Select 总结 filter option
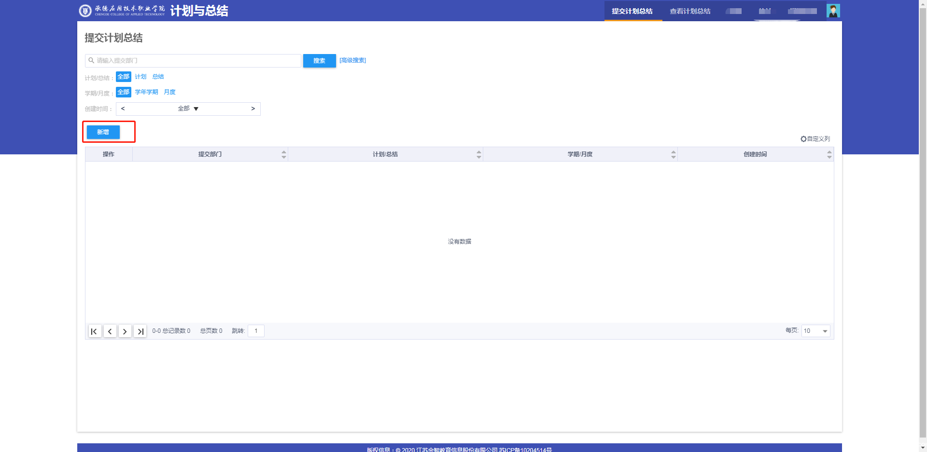The width and height of the screenshot is (927, 452). (x=158, y=77)
